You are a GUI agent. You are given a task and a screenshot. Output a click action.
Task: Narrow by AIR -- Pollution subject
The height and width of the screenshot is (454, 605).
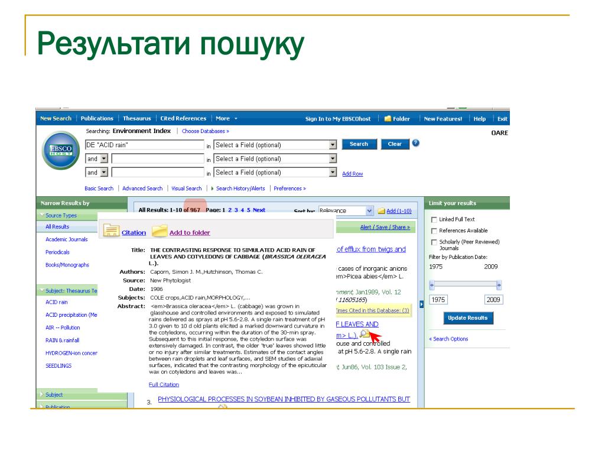(63, 327)
